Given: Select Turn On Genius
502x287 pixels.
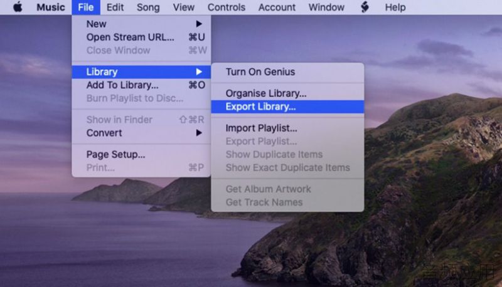Looking at the screenshot, I should [x=287, y=72].
